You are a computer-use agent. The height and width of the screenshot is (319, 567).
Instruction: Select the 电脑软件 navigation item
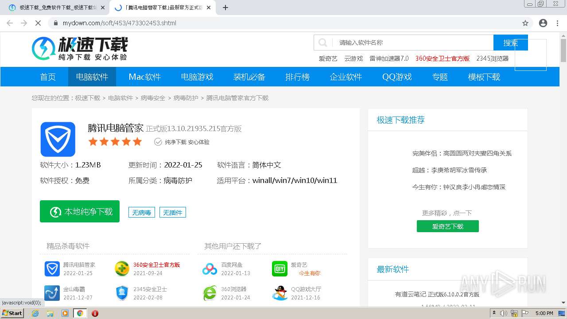tap(92, 77)
